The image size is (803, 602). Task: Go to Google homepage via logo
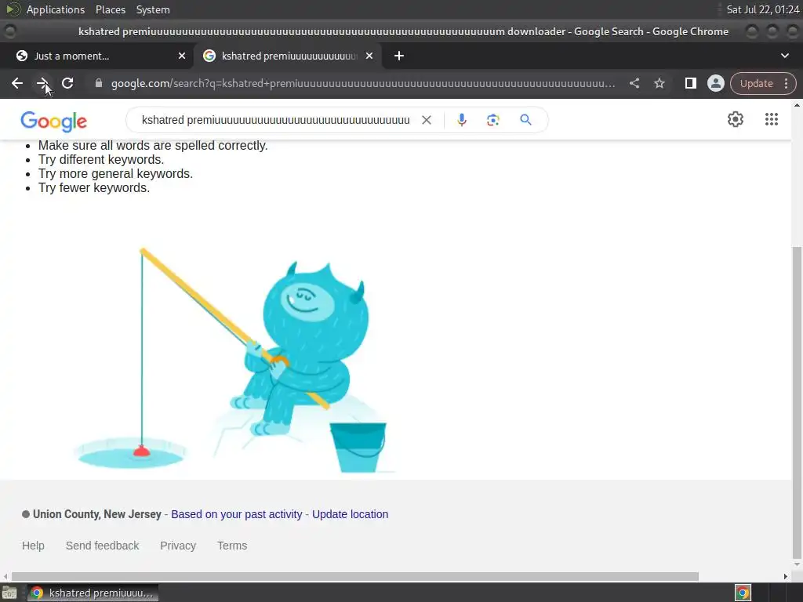pos(54,121)
